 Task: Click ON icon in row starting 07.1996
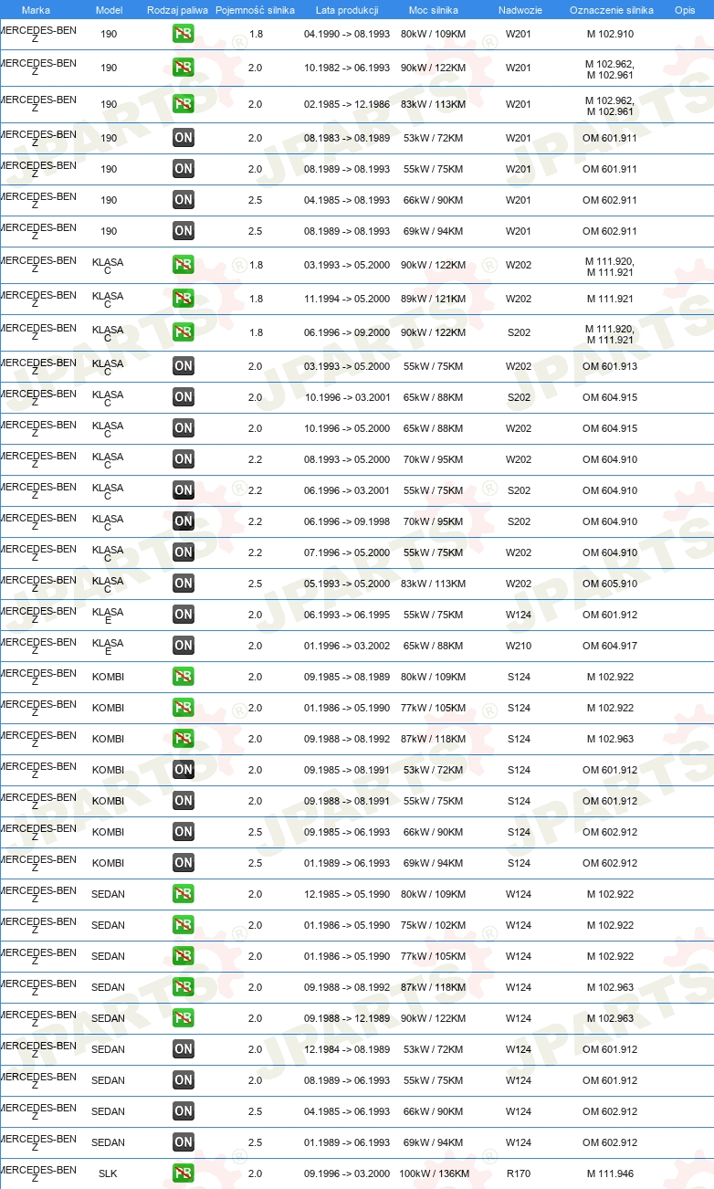tap(184, 553)
